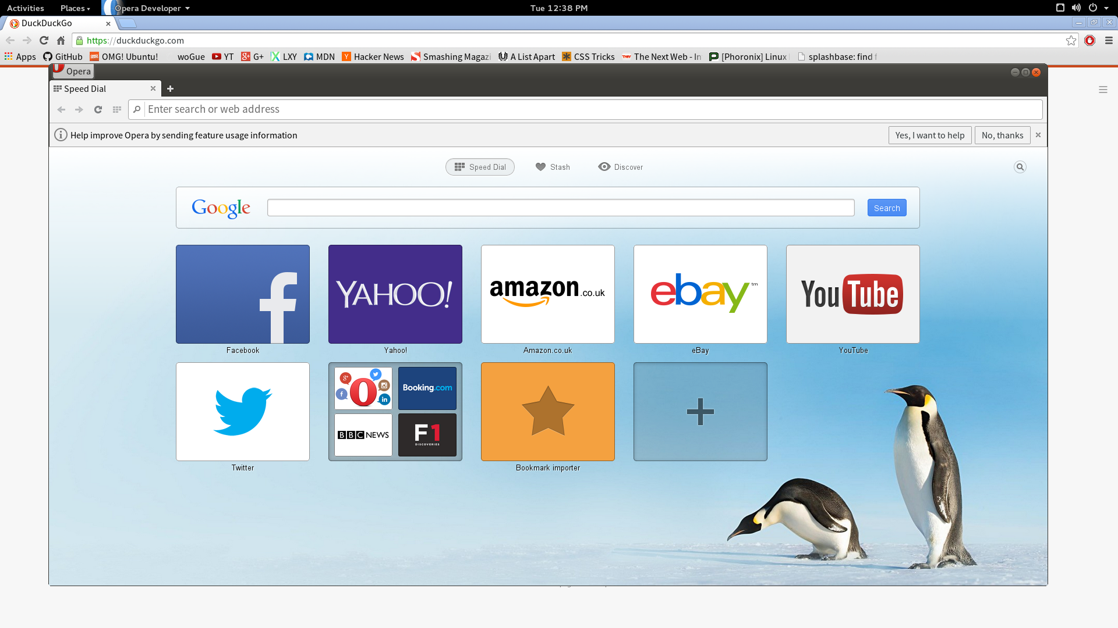Reload the page in Opera

click(98, 109)
